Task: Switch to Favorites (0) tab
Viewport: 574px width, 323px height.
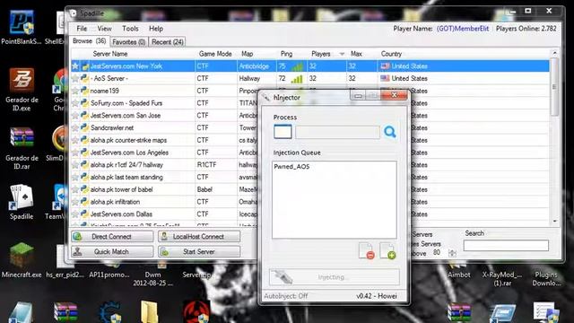Action: tap(129, 42)
